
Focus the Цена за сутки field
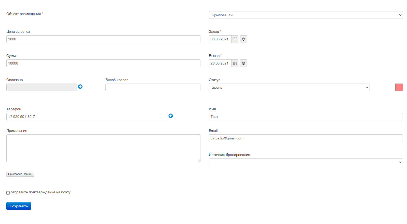pos(103,39)
